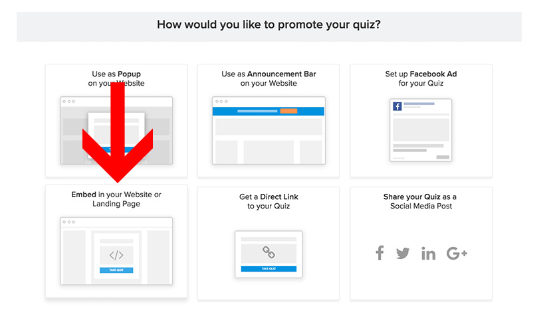The height and width of the screenshot is (322, 549).
Task: Choose Get a Direct Link to your Quiz
Action: point(269,244)
